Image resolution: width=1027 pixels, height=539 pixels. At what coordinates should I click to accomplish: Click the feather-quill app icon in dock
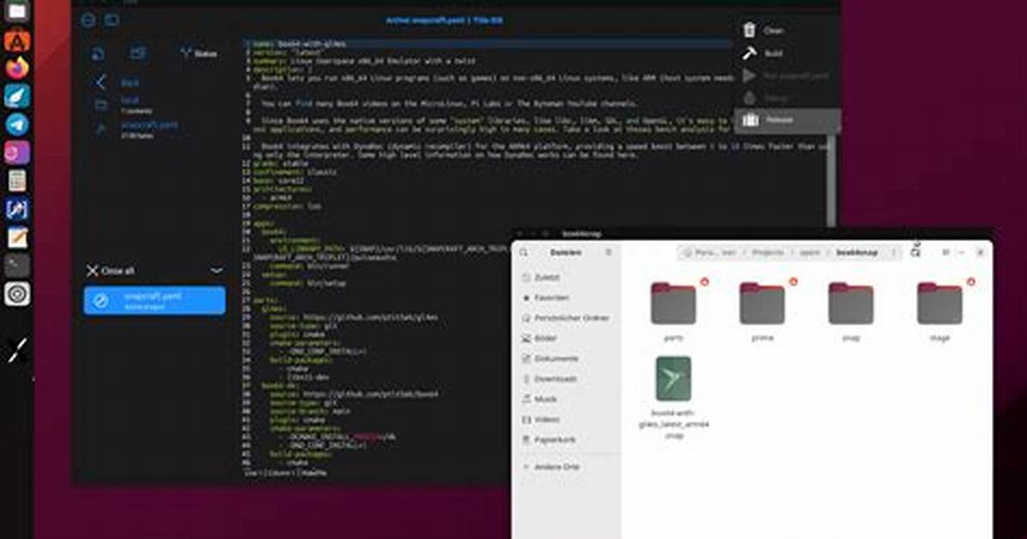pos(17,96)
